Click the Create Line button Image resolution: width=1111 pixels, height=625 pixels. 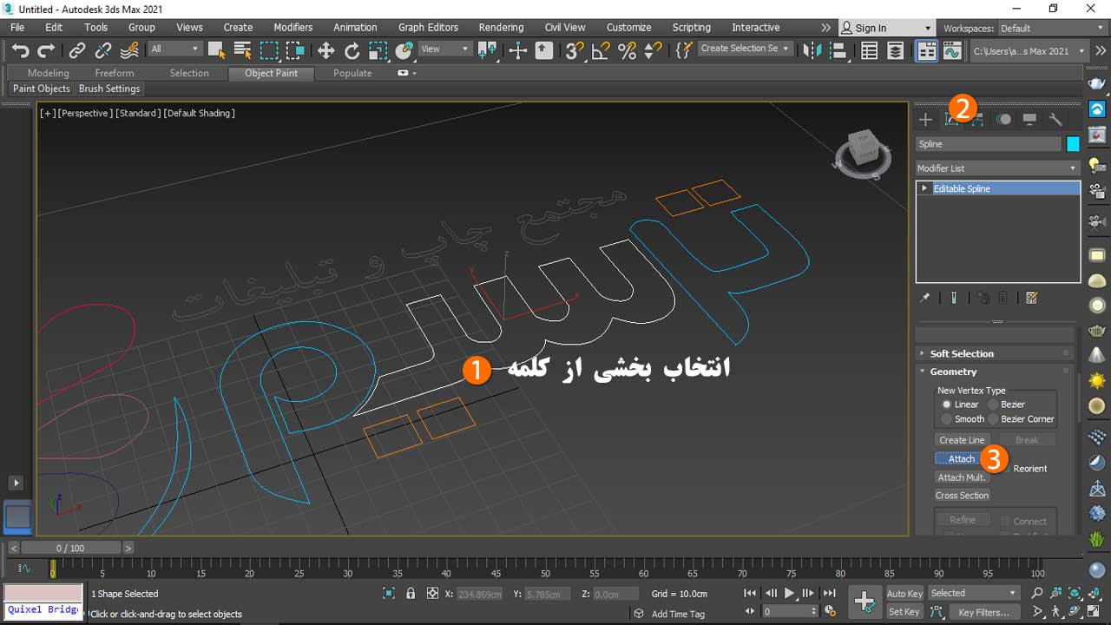click(962, 440)
